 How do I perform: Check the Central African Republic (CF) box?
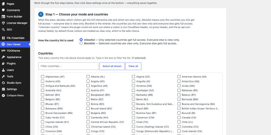tap(88, 122)
